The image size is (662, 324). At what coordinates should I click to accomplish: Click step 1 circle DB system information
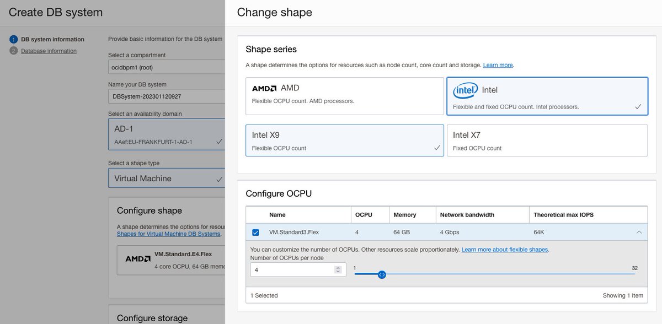pos(14,39)
